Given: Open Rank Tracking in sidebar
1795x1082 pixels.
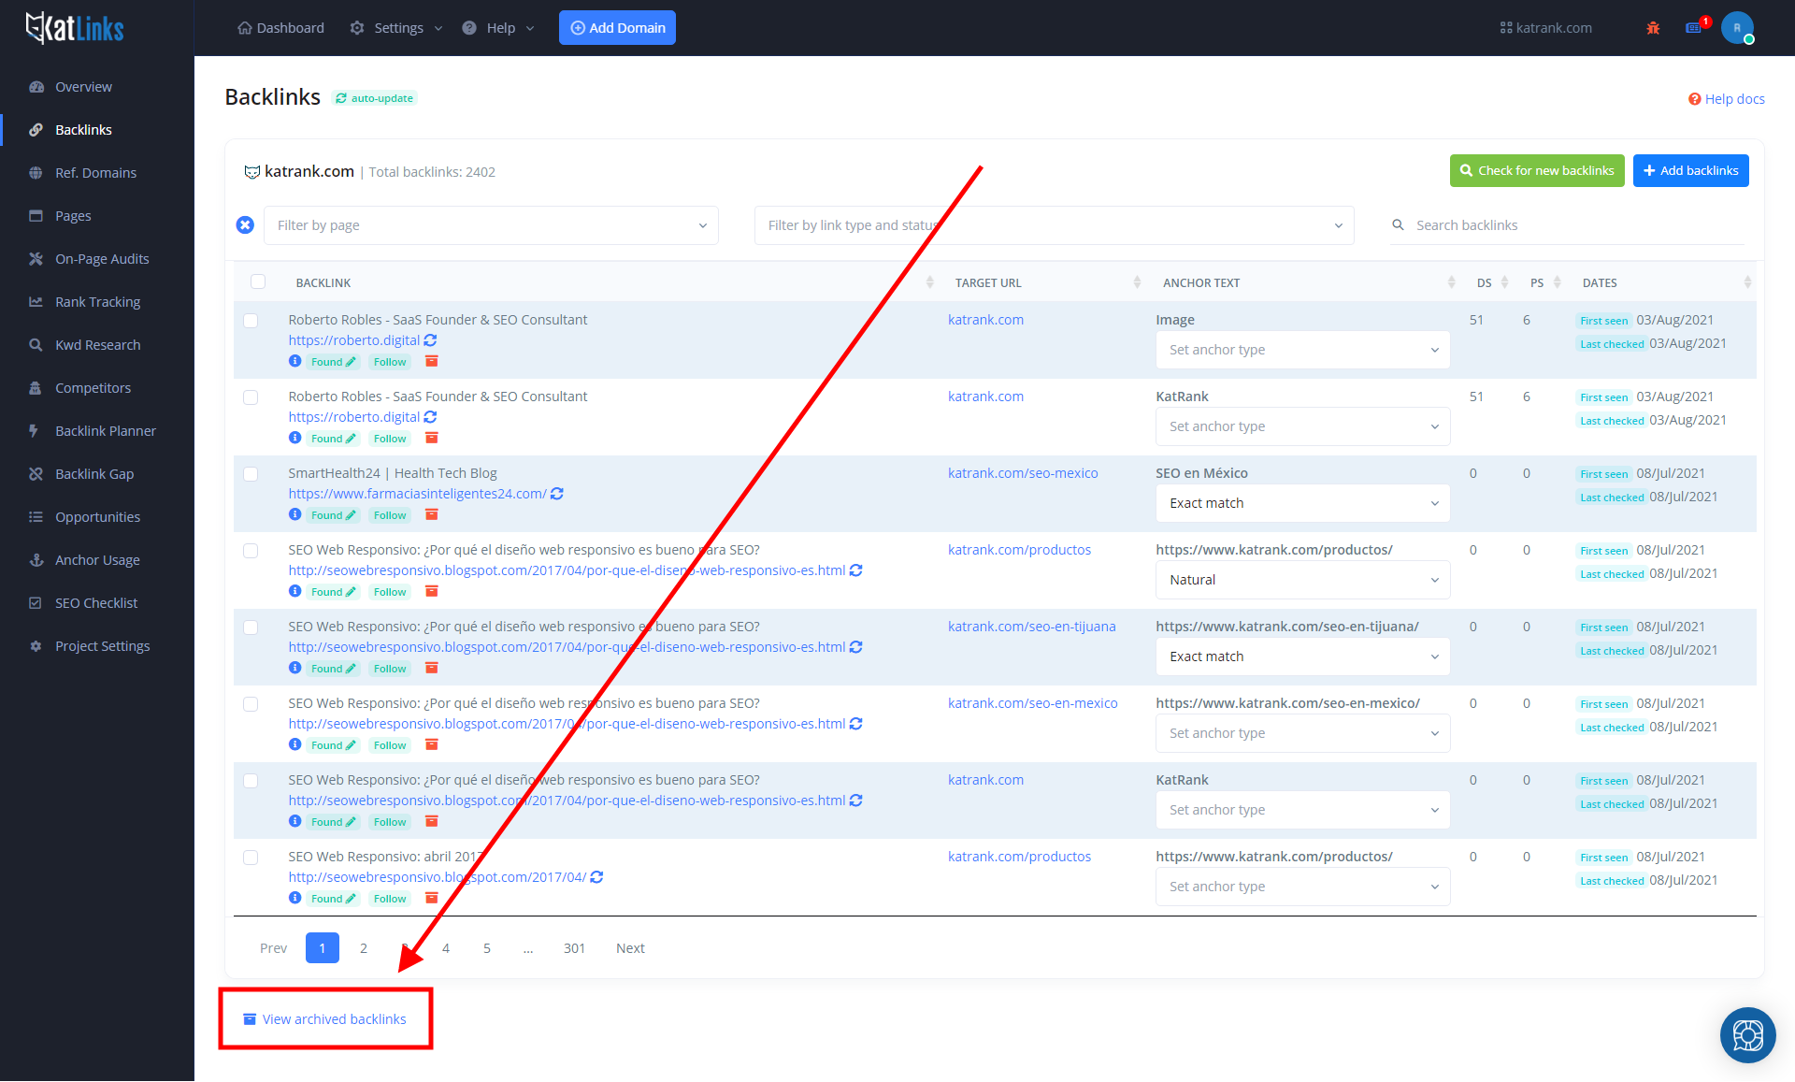Looking at the screenshot, I should pos(97,302).
